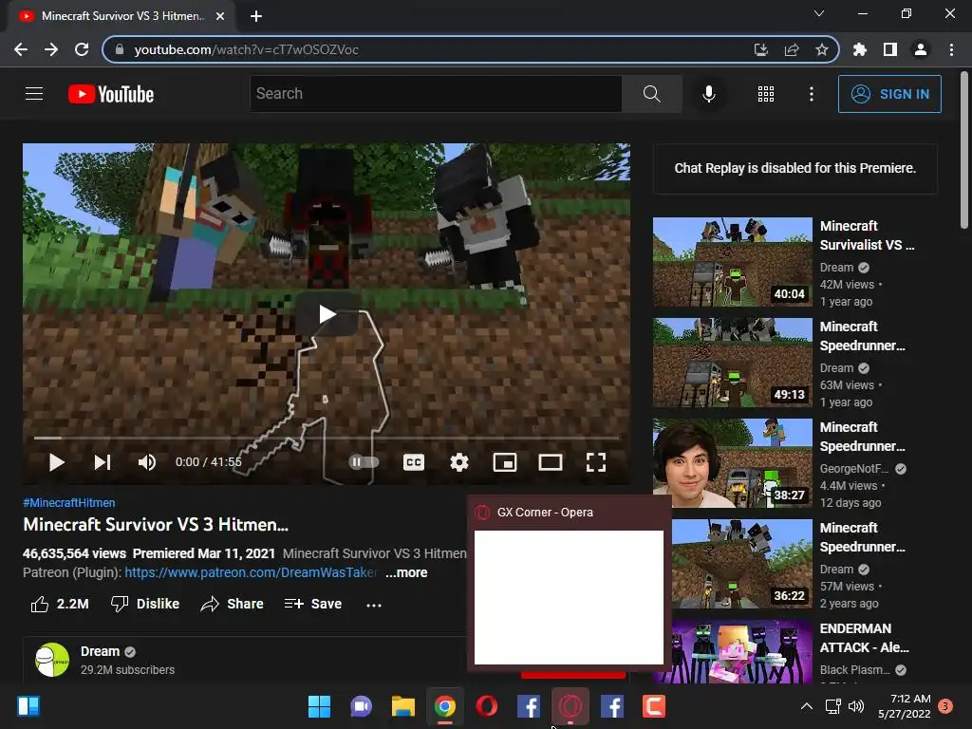Viewport: 972px width, 729px height.
Task: Open a new Chrome tab
Action: point(256,16)
